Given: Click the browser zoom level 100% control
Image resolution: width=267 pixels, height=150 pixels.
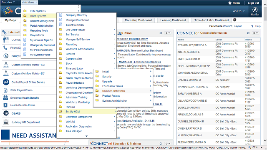Looking at the screenshot, I should 255,147.
